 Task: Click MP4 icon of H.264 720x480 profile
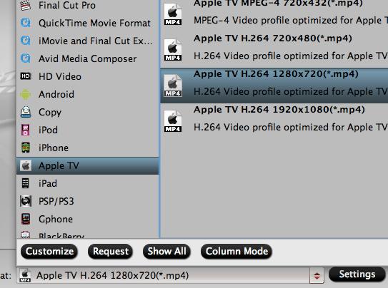pyautogui.click(x=173, y=50)
